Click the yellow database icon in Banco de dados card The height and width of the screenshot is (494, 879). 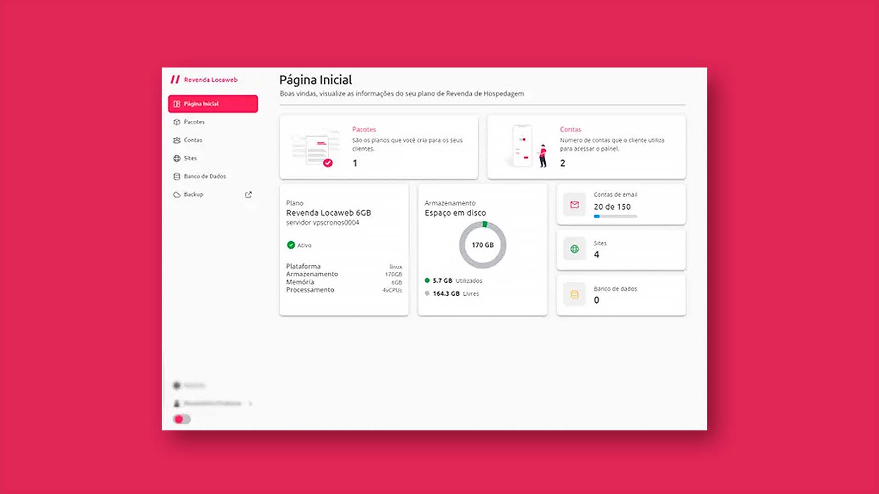[x=575, y=295]
